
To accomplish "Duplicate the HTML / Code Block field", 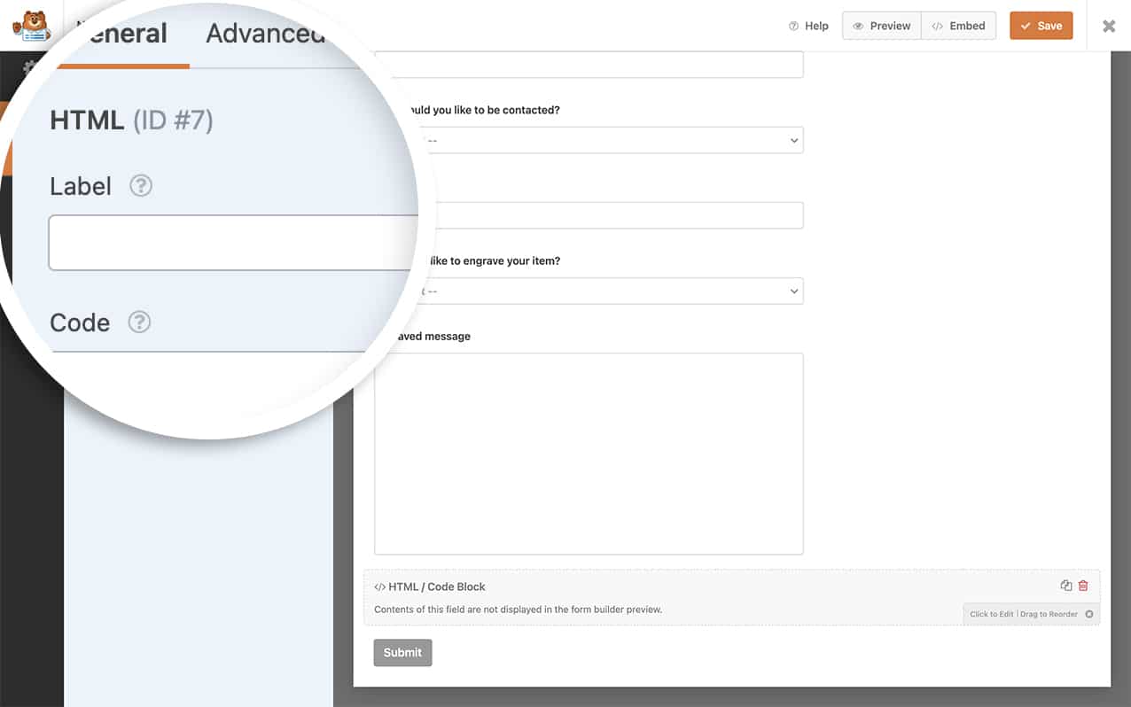I will tap(1066, 585).
